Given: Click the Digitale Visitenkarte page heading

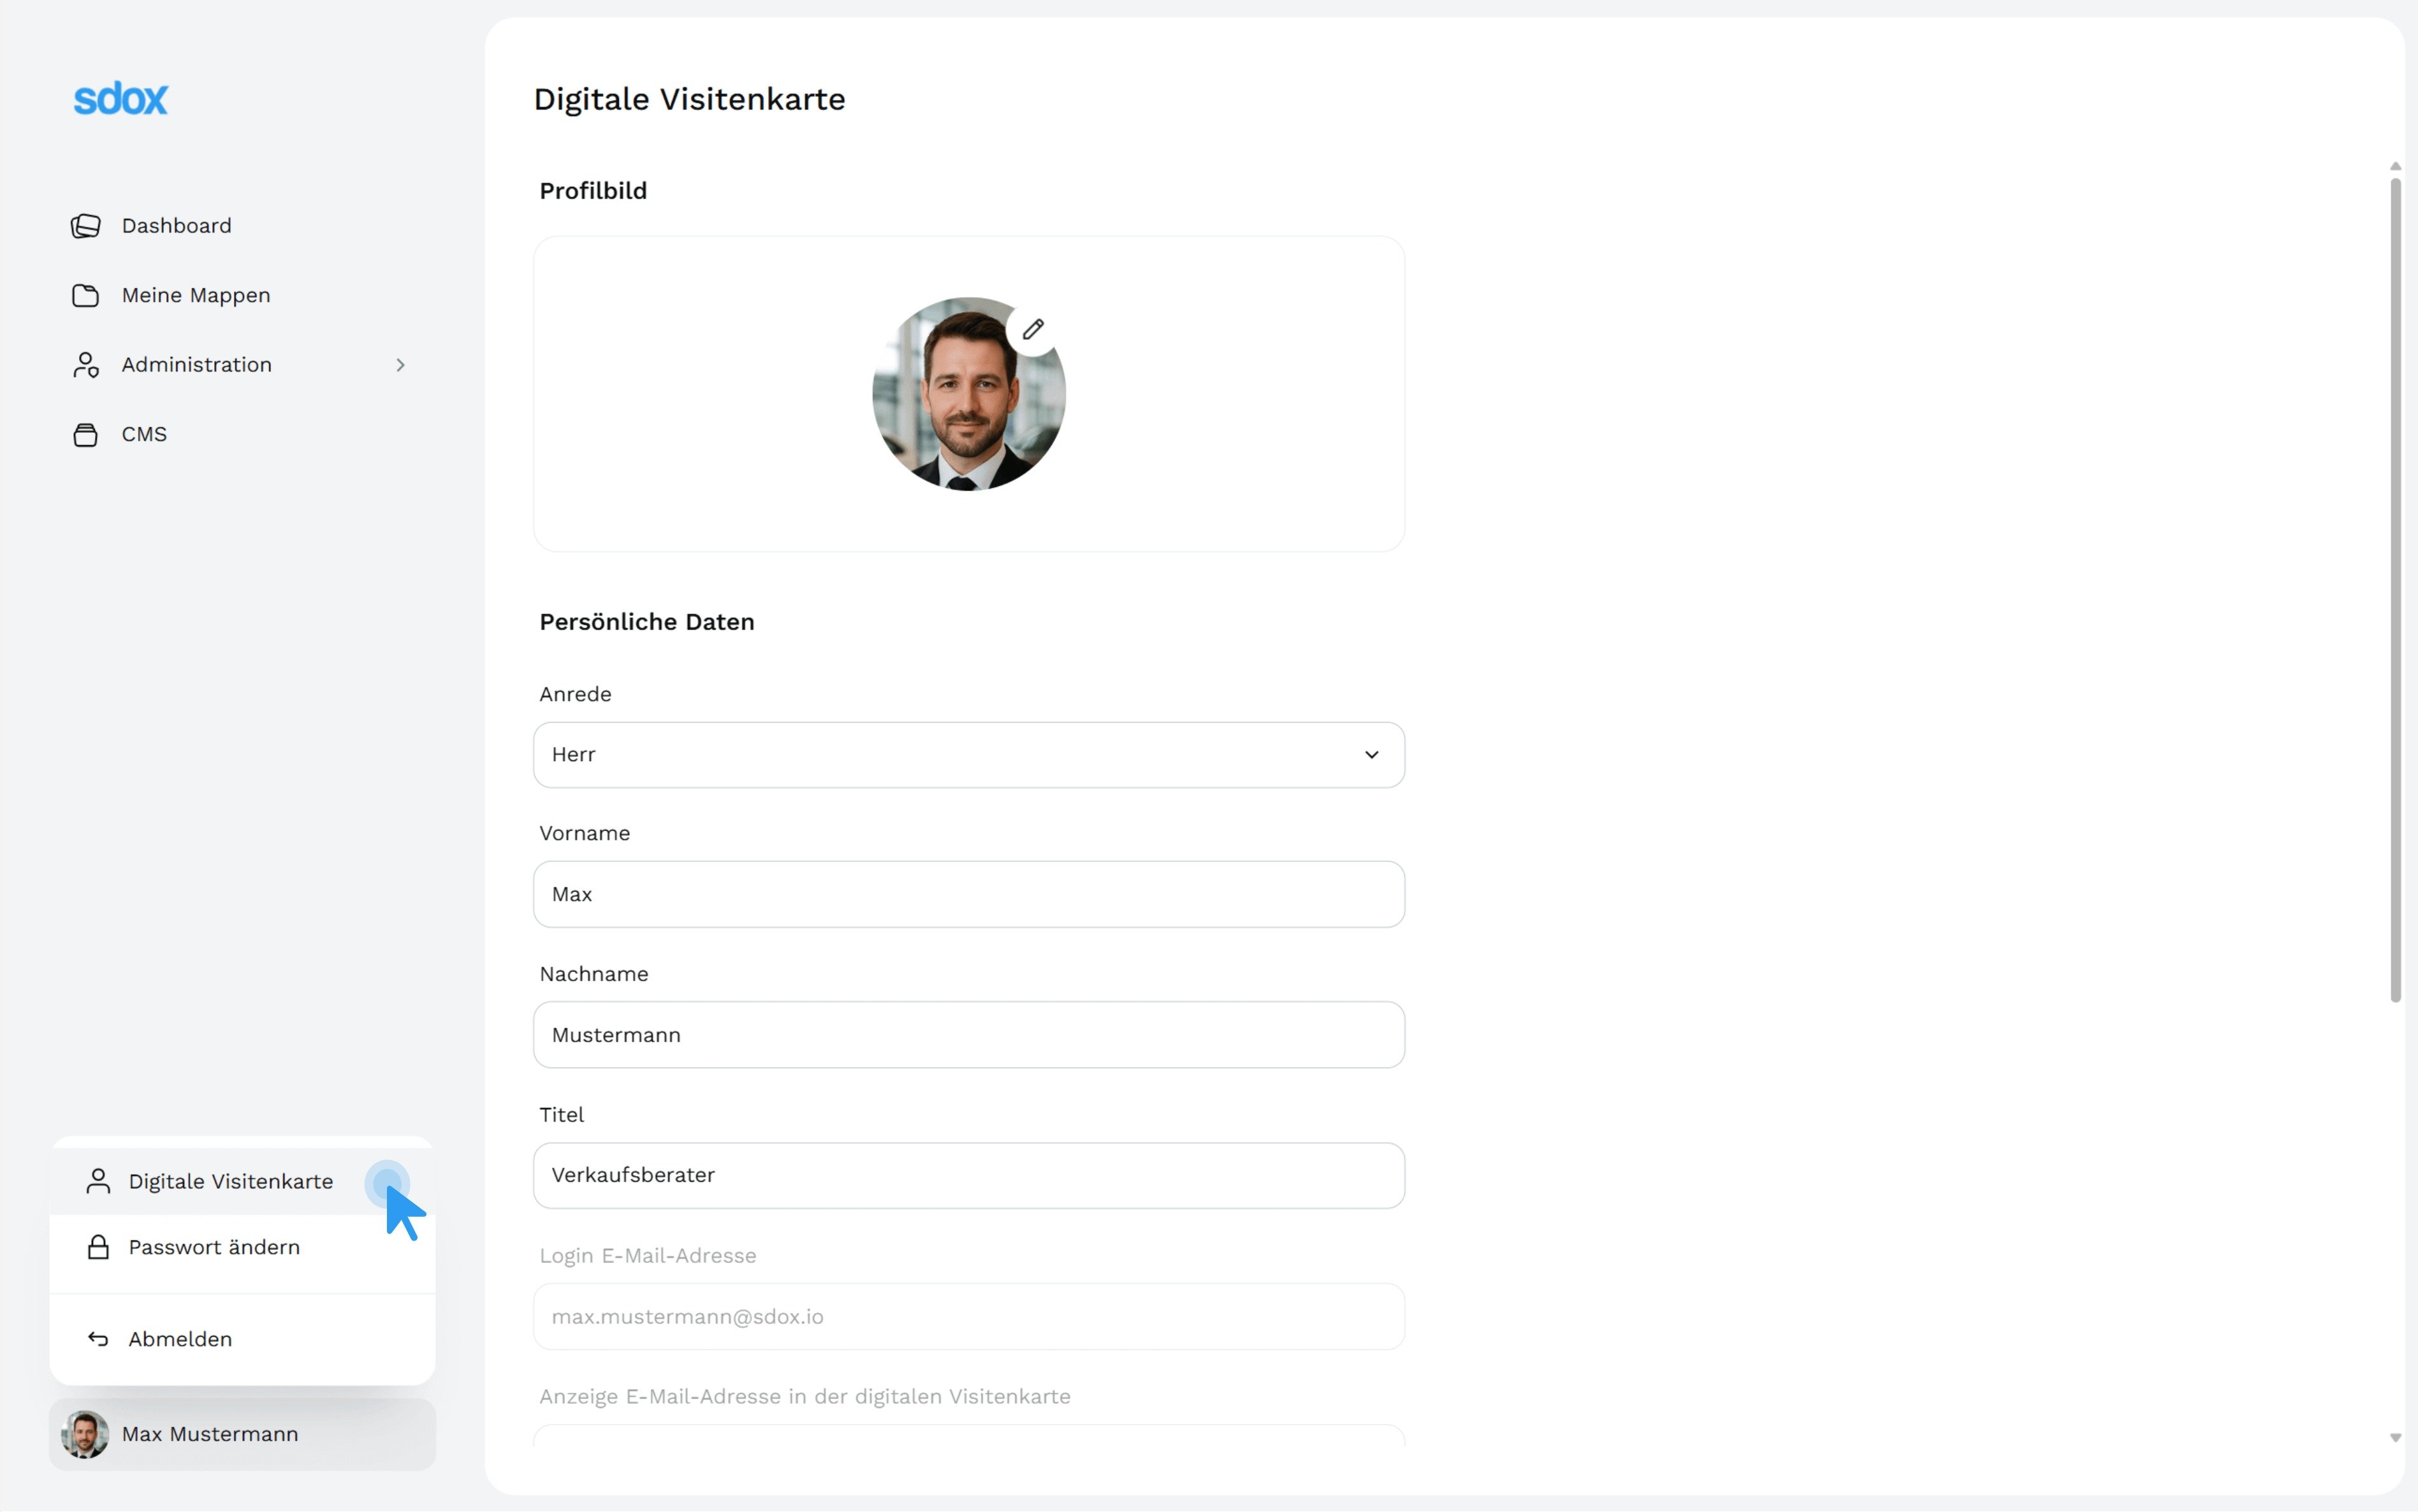Looking at the screenshot, I should coord(689,99).
